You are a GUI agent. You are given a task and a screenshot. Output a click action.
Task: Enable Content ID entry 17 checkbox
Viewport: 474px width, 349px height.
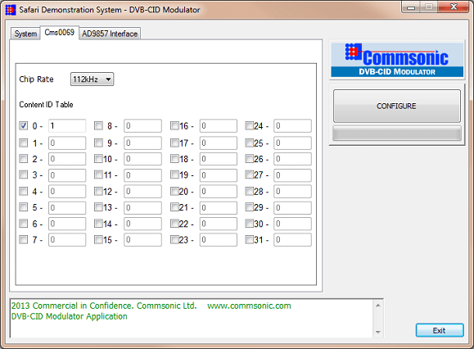click(174, 143)
